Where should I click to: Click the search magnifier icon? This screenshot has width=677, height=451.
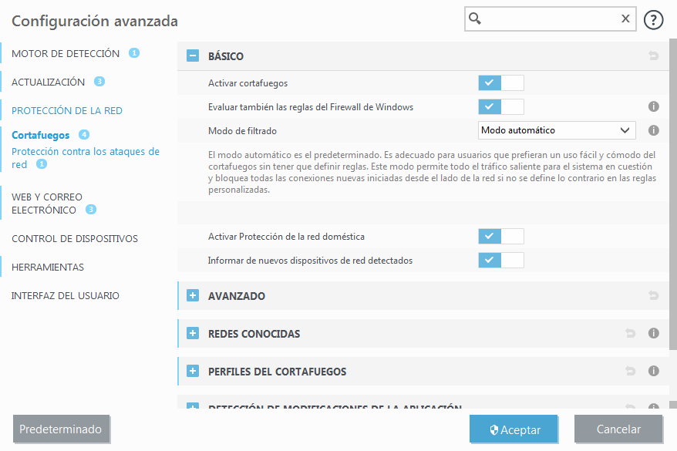click(475, 19)
